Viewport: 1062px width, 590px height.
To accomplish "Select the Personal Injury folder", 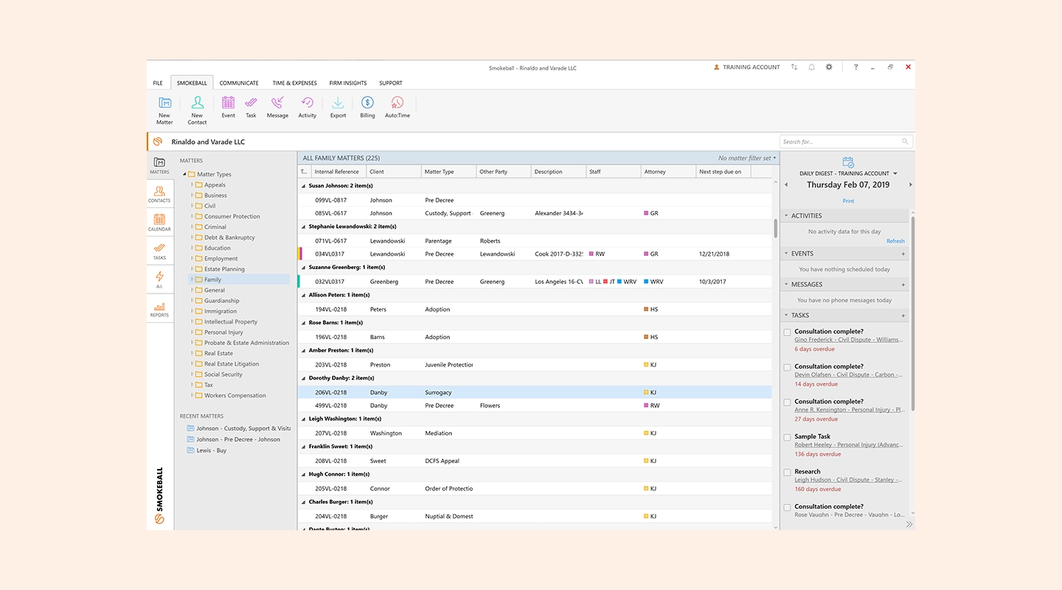I will [x=223, y=333].
